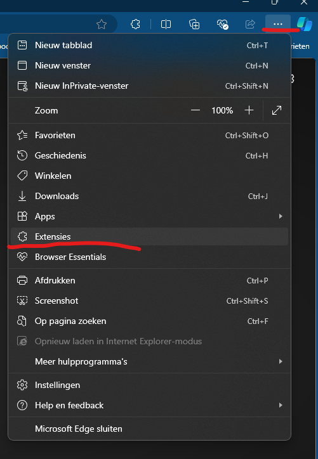The height and width of the screenshot is (459, 318).
Task: Increase zoom with the plus button
Action: [249, 110]
